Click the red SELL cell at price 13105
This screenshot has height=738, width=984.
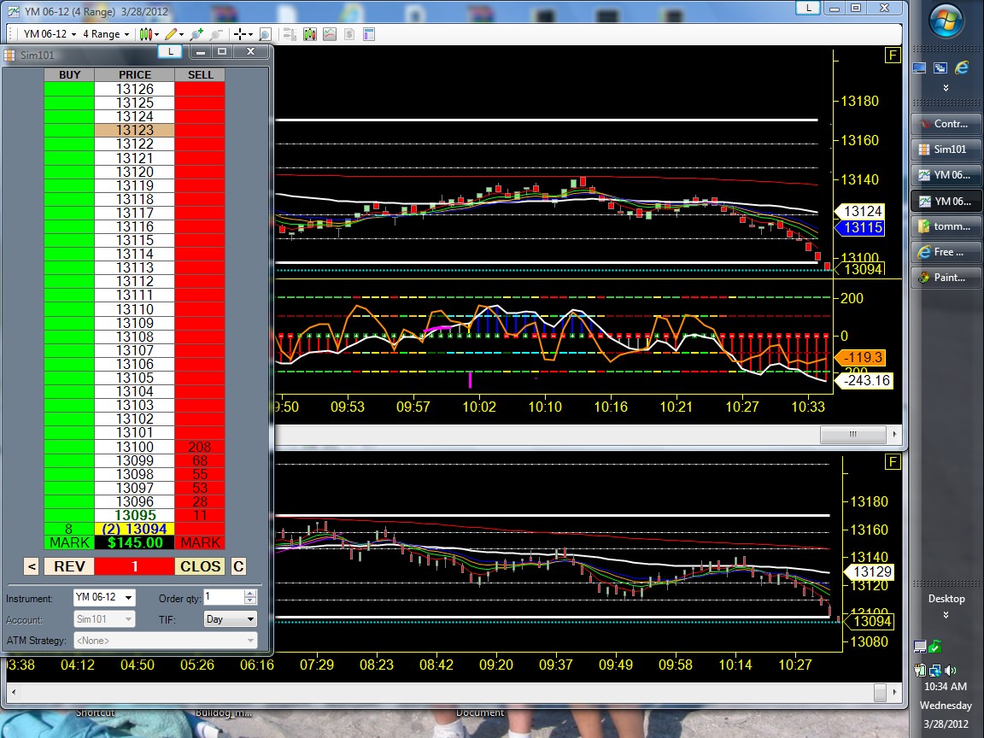click(x=200, y=378)
